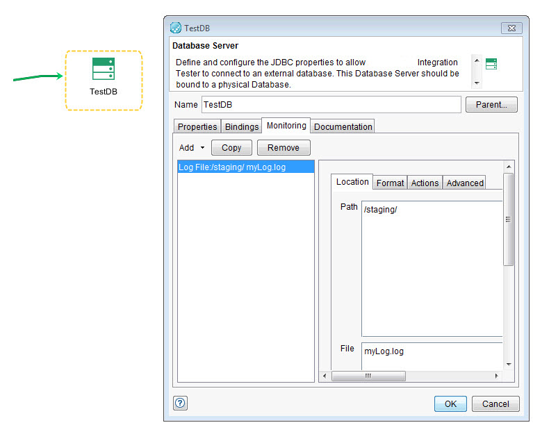This screenshot has height=425, width=533.
Task: Select the Log File:/staging/ myLog.log entry
Action: coord(246,167)
